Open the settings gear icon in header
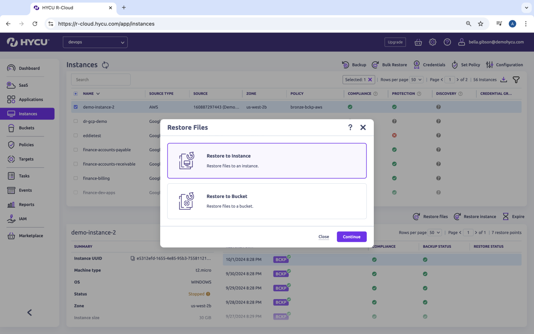534x334 pixels. 433,42
